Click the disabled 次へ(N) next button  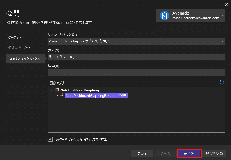pos(166,154)
